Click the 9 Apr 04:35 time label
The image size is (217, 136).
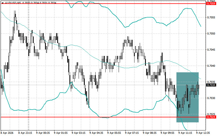96,133
